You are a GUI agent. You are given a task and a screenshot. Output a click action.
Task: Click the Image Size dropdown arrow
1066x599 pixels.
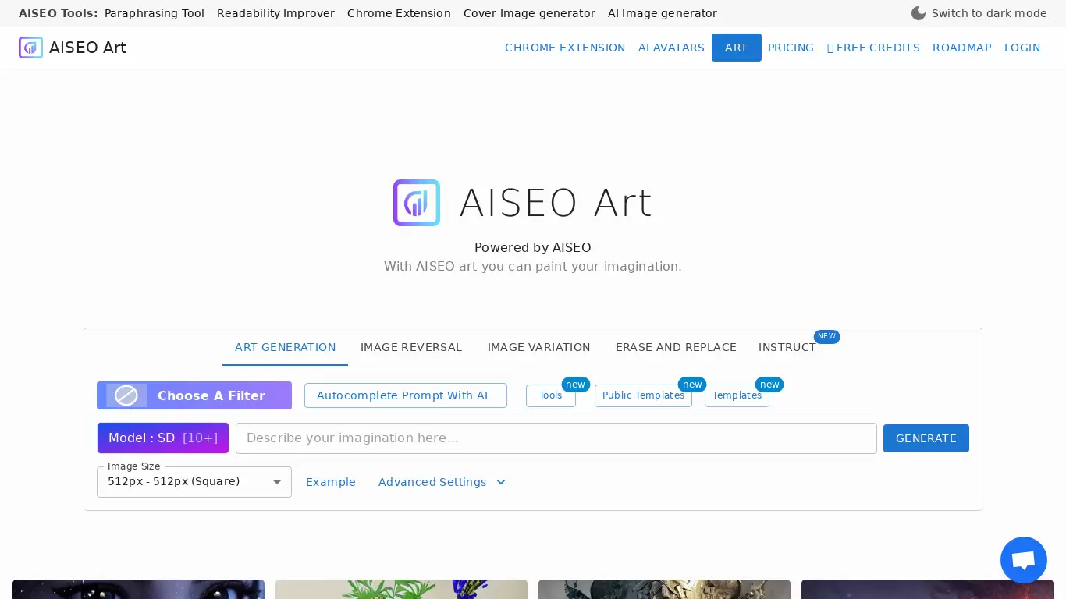277,482
